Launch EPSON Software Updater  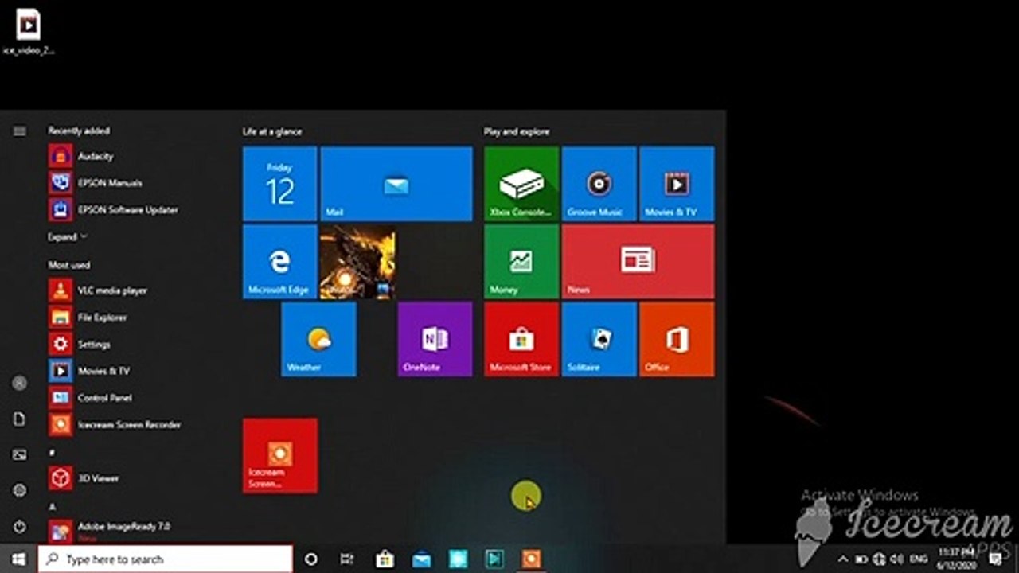point(119,210)
